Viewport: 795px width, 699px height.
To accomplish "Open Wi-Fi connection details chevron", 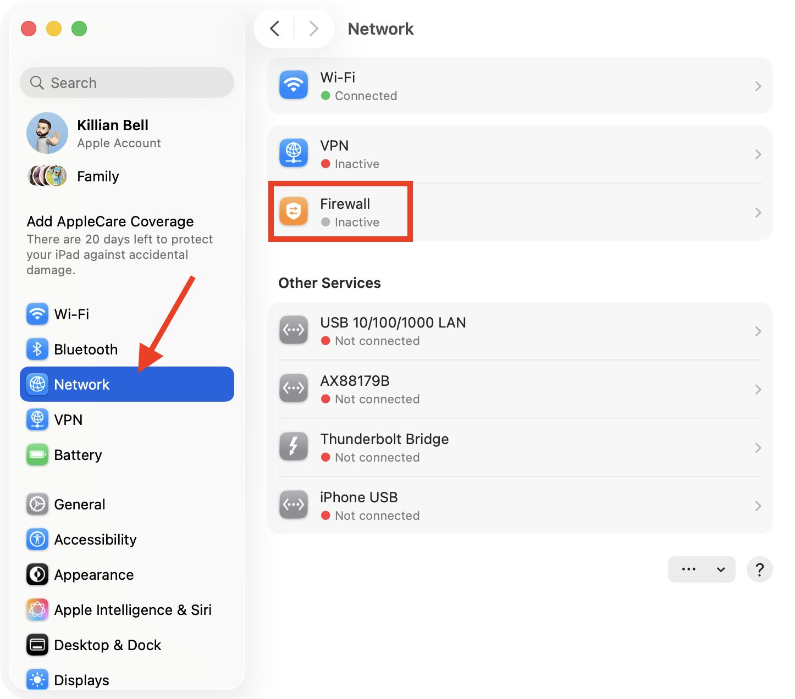I will pyautogui.click(x=758, y=86).
